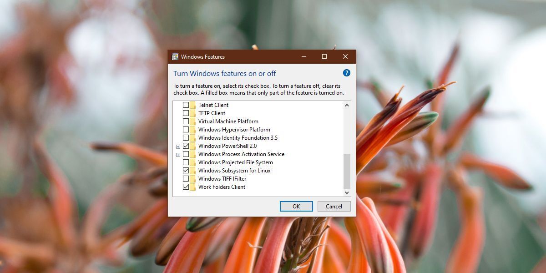The height and width of the screenshot is (273, 546).
Task: Uncheck the Work Folders Client checkbox
Action: 185,187
